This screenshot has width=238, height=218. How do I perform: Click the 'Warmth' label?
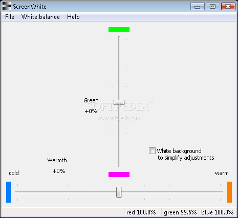57,160
